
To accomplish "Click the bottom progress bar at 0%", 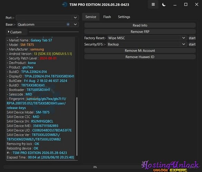I will pos(95,167).
